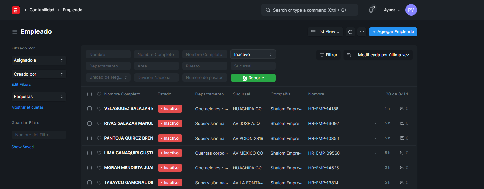Tick the select-all checkbox in header
This screenshot has height=189, width=484.
[x=90, y=94]
